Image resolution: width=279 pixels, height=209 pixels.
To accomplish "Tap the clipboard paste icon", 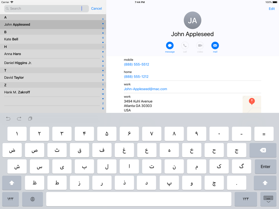I will pyautogui.click(x=30, y=119).
